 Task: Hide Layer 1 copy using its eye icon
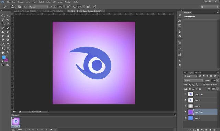pyautogui.click(x=185, y=94)
